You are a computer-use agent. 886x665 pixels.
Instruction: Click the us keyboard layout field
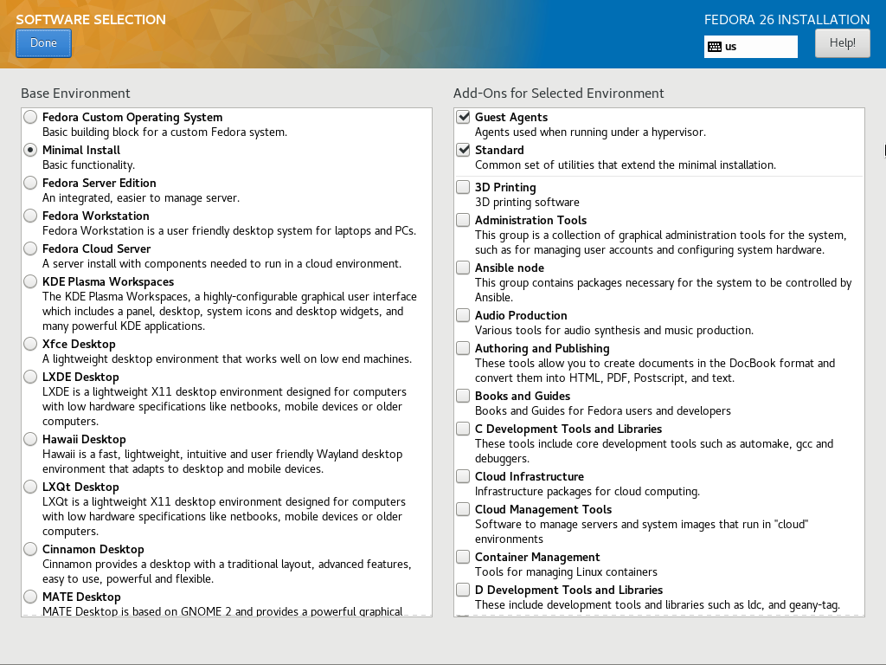coord(759,47)
